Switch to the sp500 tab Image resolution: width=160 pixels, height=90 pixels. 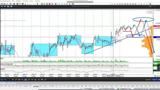coord(73,86)
